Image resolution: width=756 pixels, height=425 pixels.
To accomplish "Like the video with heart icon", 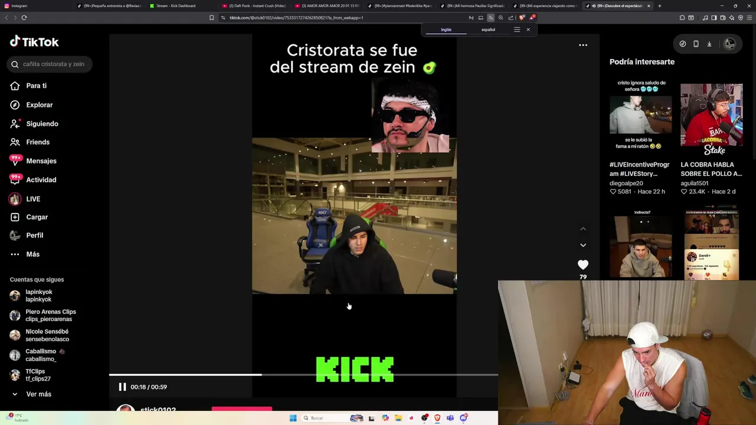I will tap(583, 265).
